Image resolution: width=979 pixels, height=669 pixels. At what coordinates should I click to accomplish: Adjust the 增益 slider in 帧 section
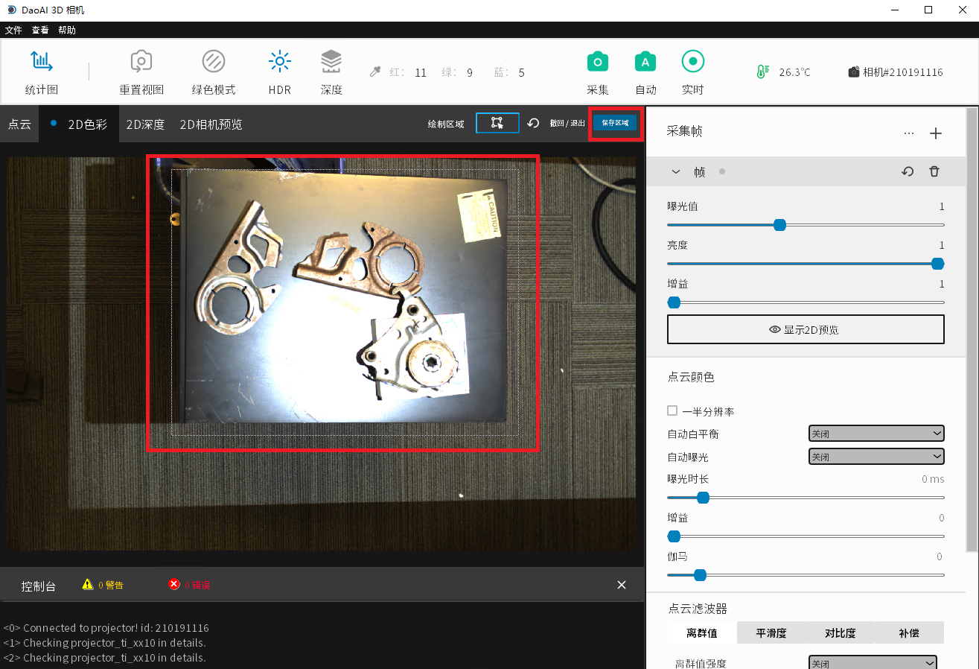tap(806, 302)
